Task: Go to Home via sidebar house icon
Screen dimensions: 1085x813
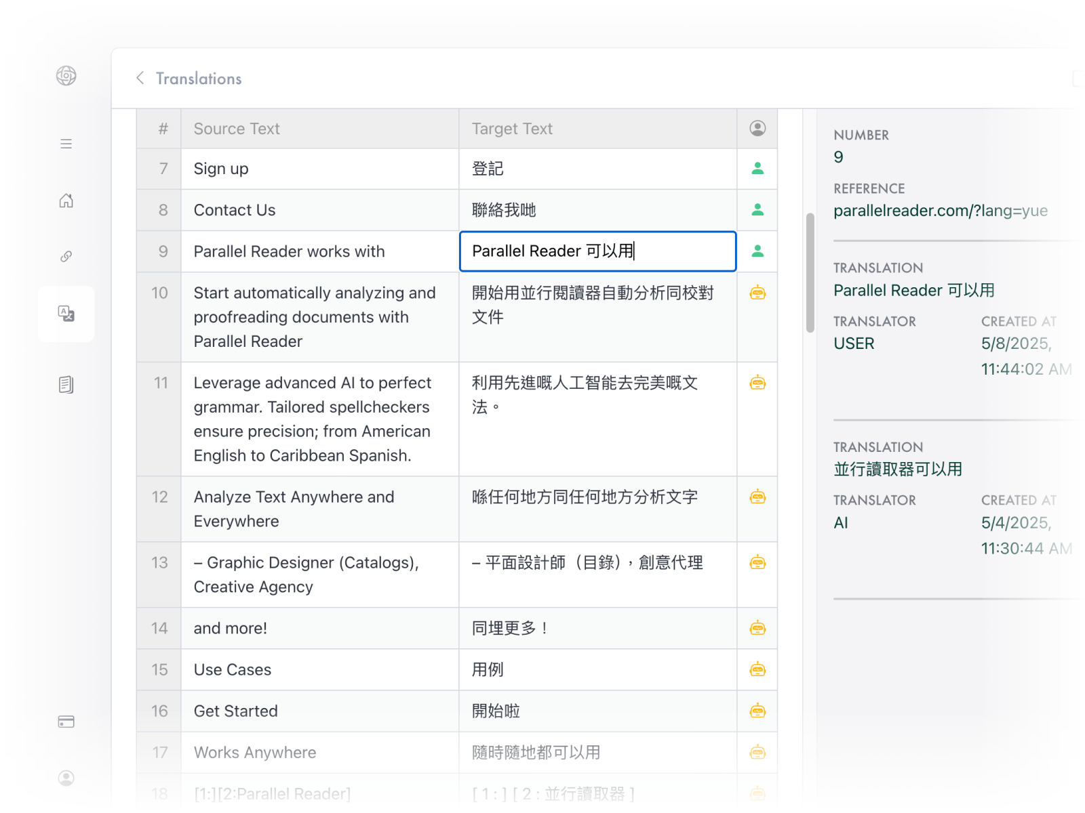Action: [x=66, y=201]
